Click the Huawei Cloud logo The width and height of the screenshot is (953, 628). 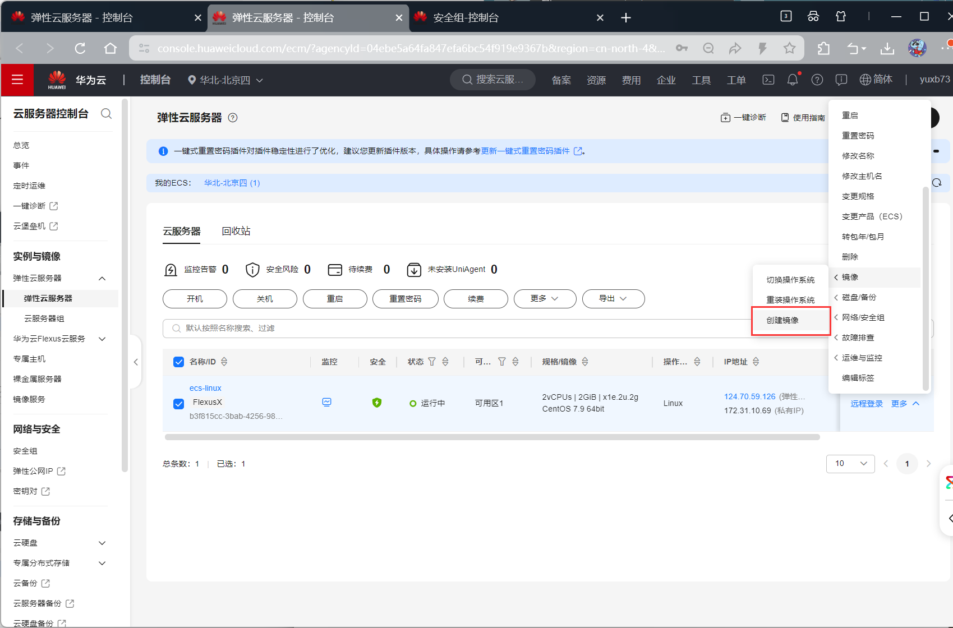[x=57, y=80]
